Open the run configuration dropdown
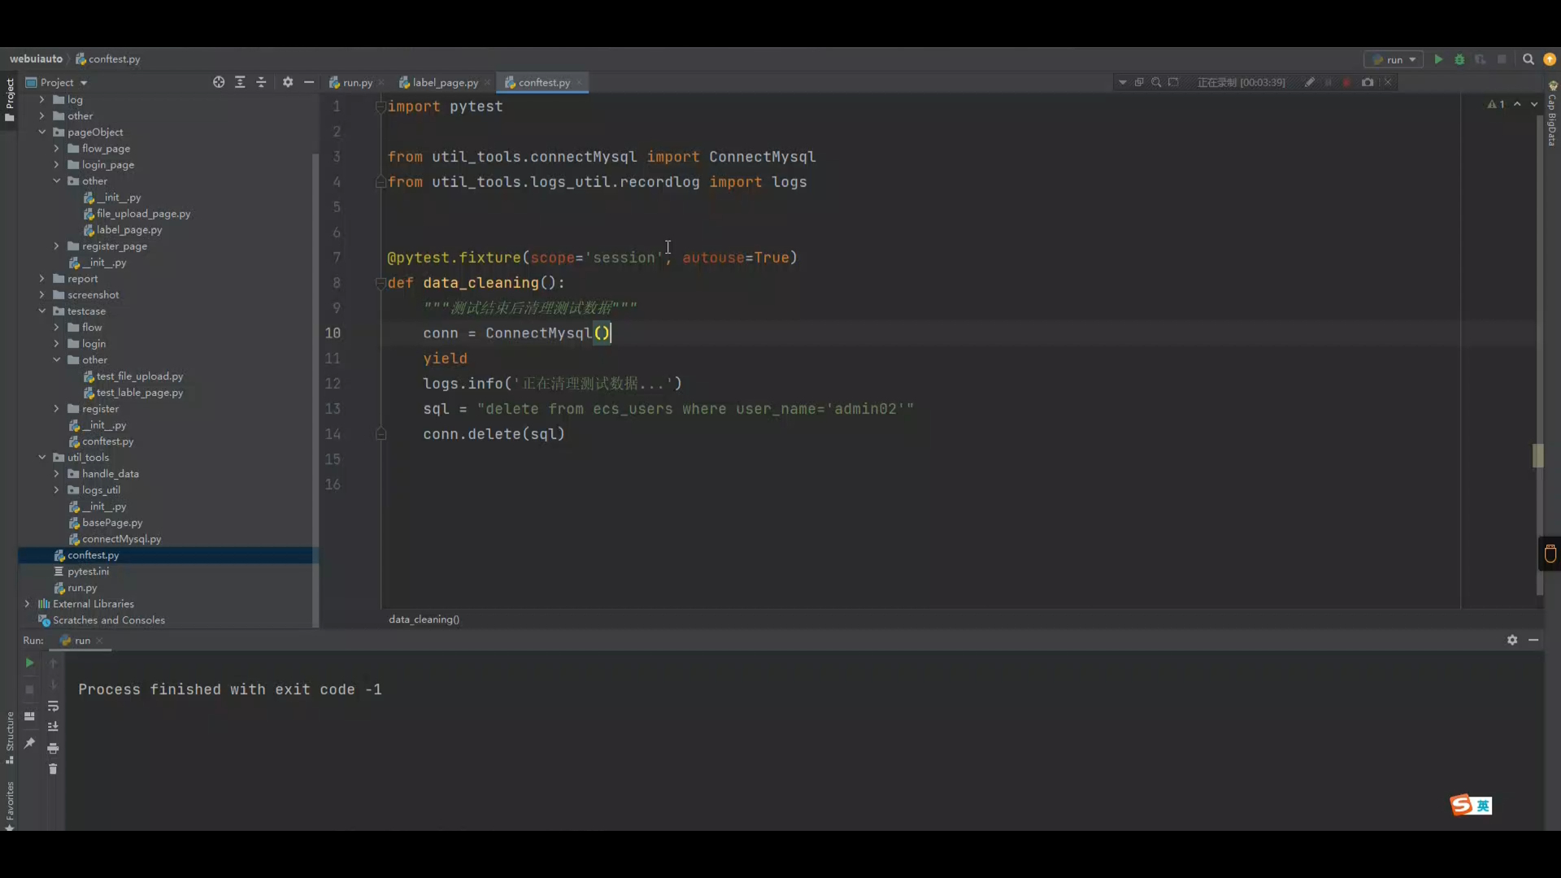1561x878 pixels. point(1394,59)
